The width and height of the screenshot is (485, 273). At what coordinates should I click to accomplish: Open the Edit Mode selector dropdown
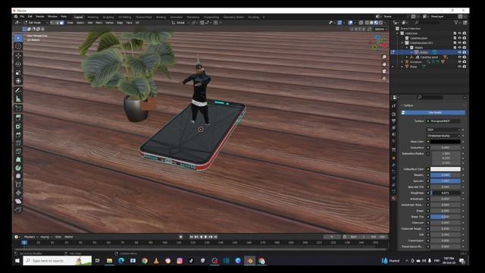click(36, 23)
